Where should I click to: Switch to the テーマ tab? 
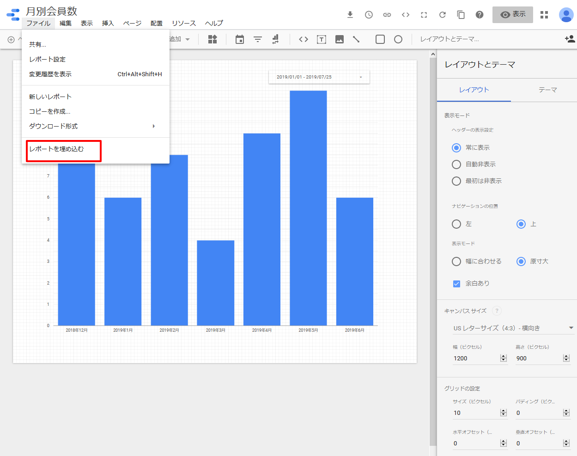[548, 90]
